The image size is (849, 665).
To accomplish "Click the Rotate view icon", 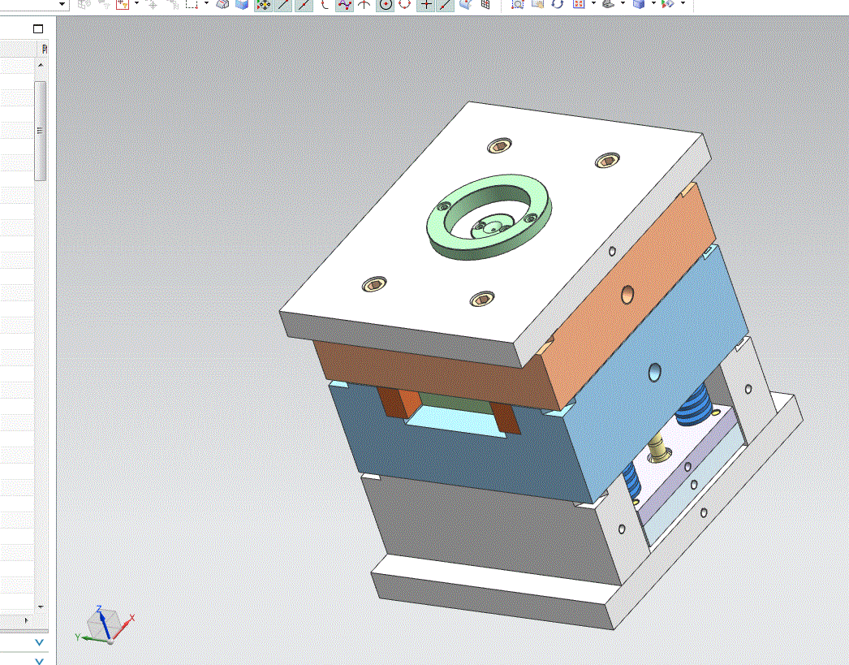I will [x=558, y=4].
